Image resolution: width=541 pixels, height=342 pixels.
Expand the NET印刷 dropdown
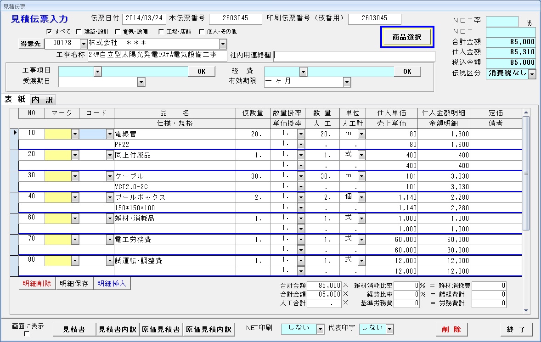coord(320,329)
